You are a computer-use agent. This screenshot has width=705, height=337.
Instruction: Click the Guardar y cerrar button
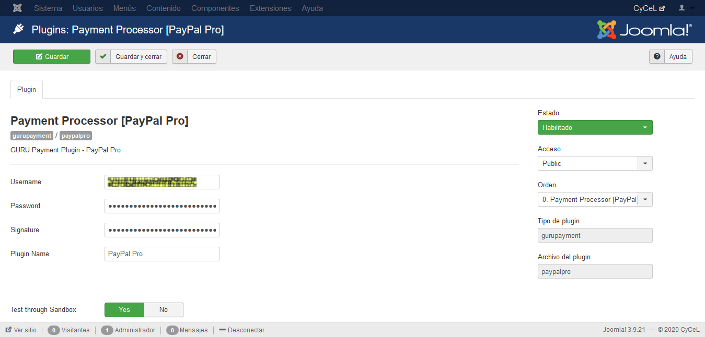coord(131,57)
